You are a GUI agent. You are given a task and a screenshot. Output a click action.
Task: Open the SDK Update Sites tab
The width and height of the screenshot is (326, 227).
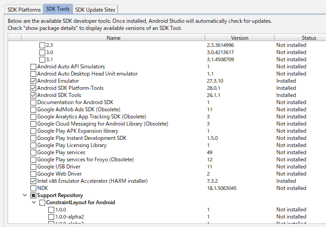click(x=95, y=9)
